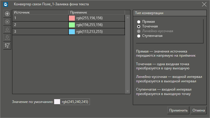The height and width of the screenshot is (118, 210).
Task: Click the Источник column header
Action: tap(40, 12)
